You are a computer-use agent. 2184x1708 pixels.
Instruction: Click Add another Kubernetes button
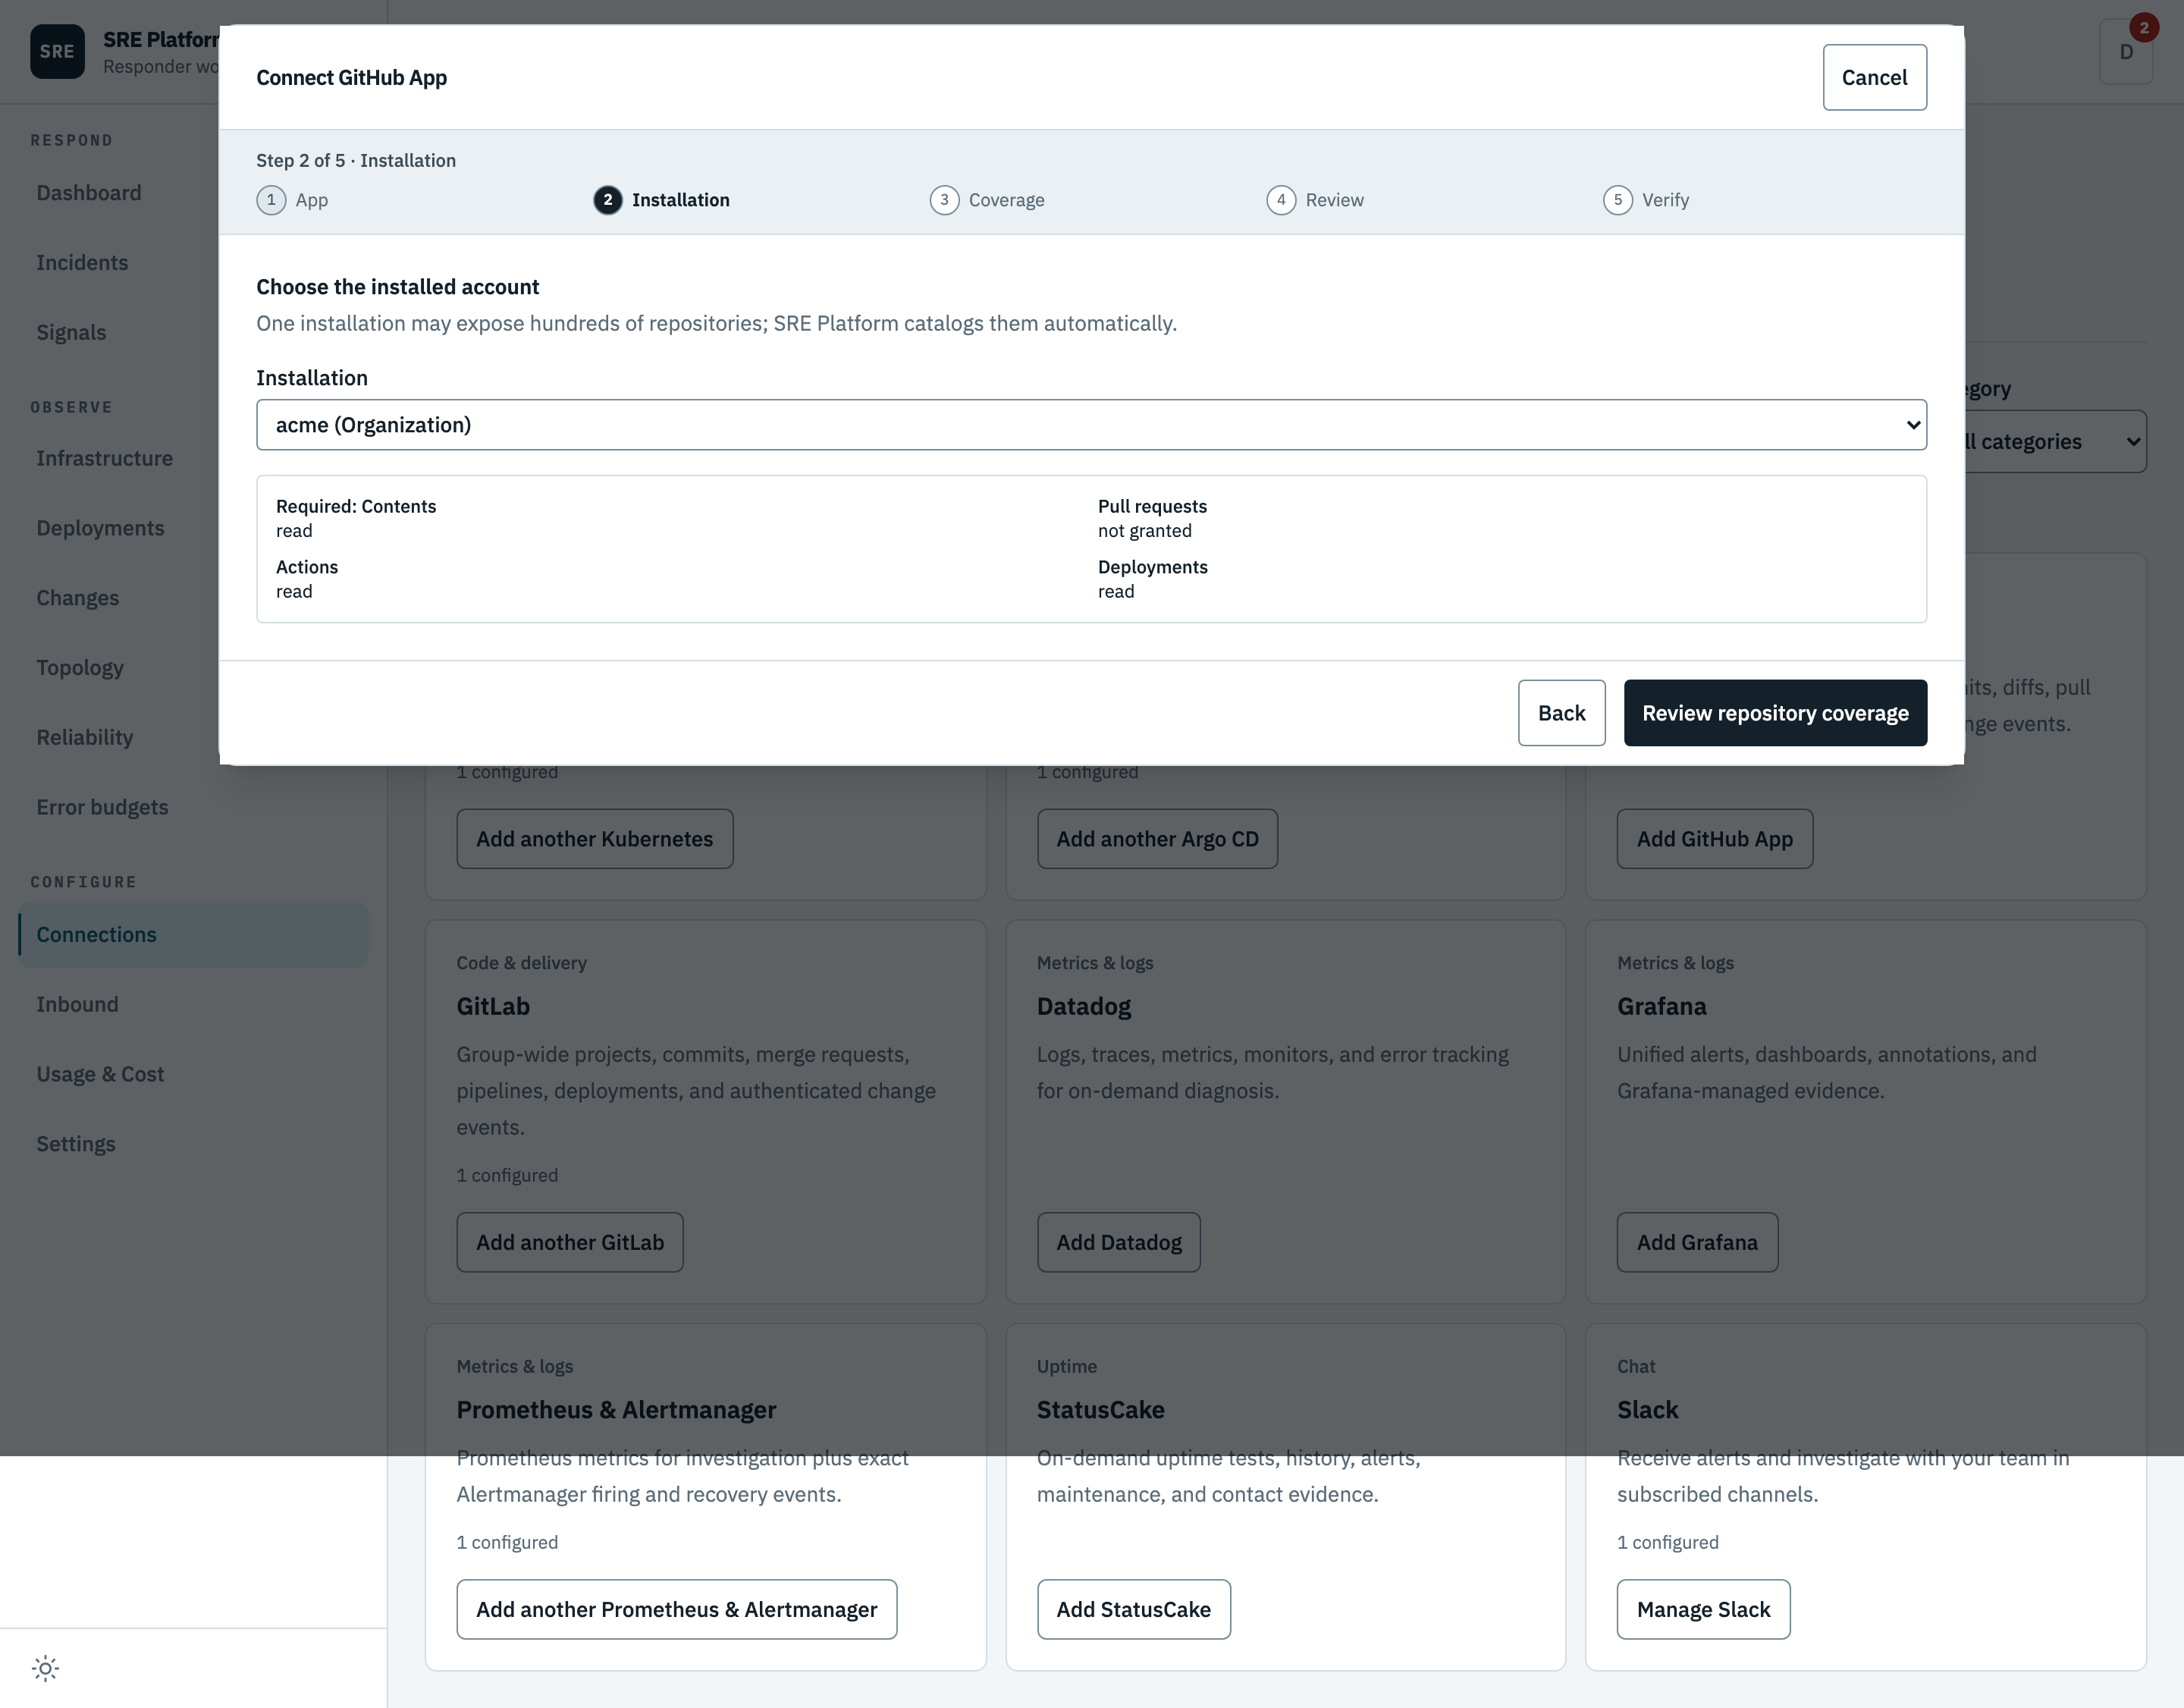coord(595,839)
